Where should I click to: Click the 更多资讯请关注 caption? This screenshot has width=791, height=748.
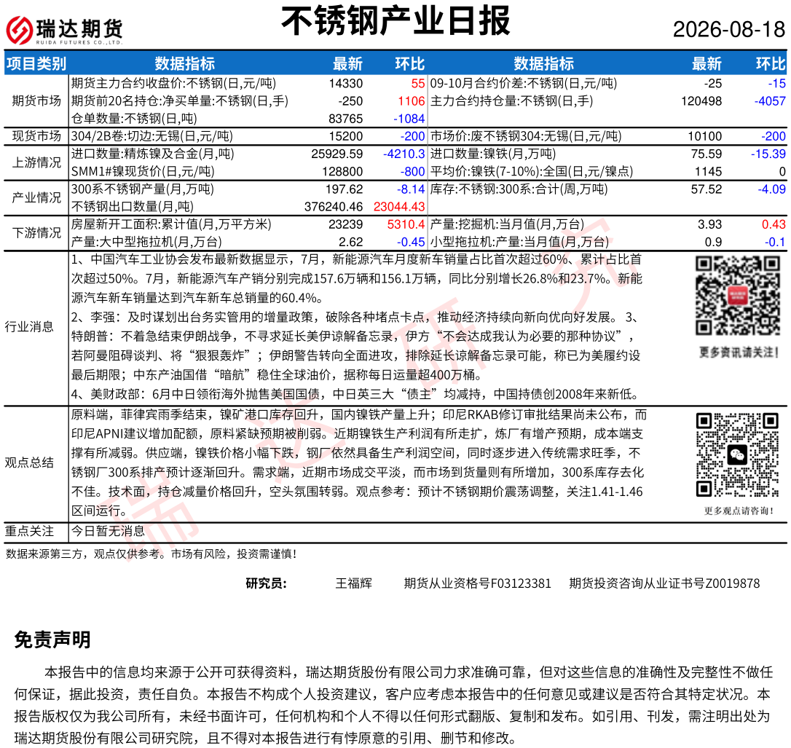tap(739, 352)
